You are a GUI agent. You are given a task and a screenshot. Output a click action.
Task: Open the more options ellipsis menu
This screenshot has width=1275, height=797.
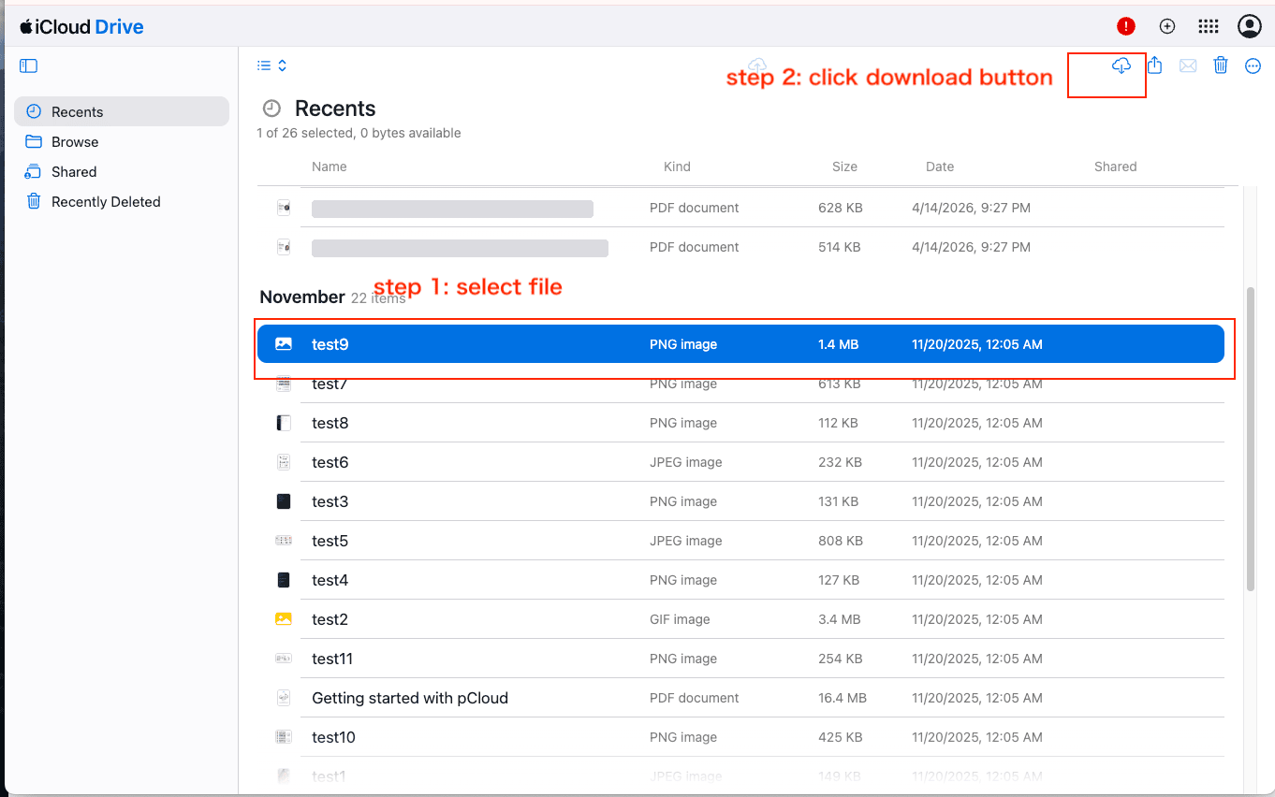(x=1253, y=65)
